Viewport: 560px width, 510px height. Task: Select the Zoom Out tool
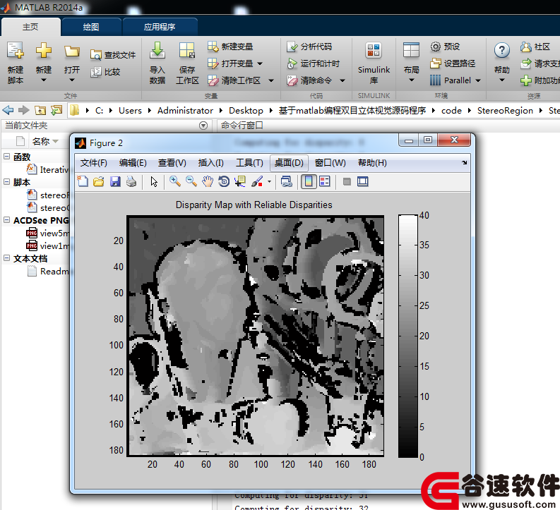(191, 181)
